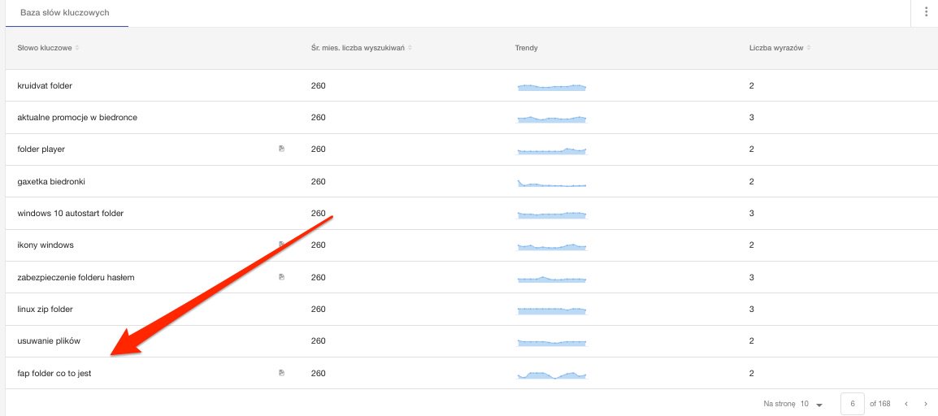The image size is (938, 416).
Task: Click the 'Trendy' column header
Action: tap(526, 48)
